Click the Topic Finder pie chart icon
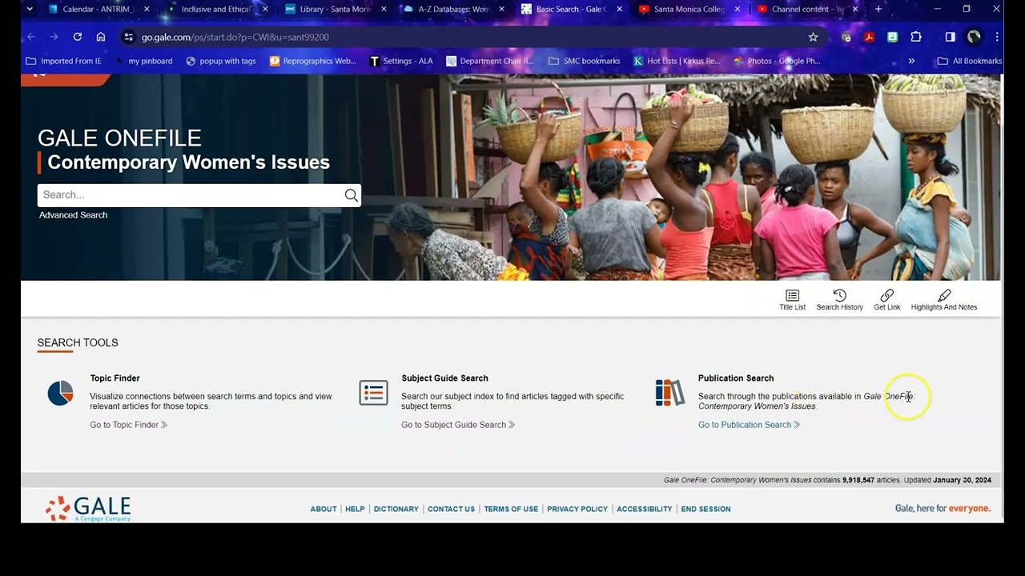Screen dimensions: 1025x576 coord(60,393)
